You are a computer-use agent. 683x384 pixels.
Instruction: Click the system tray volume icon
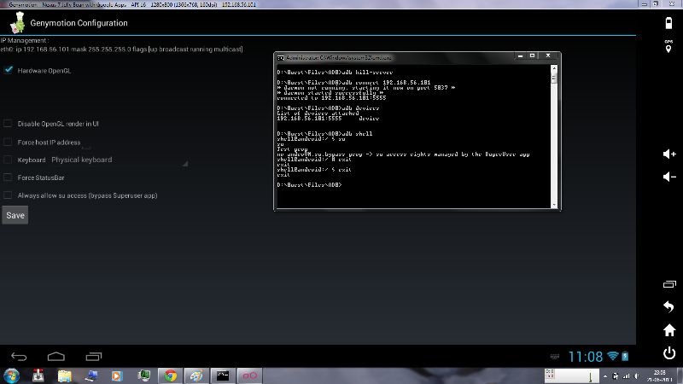pyautogui.click(x=636, y=376)
